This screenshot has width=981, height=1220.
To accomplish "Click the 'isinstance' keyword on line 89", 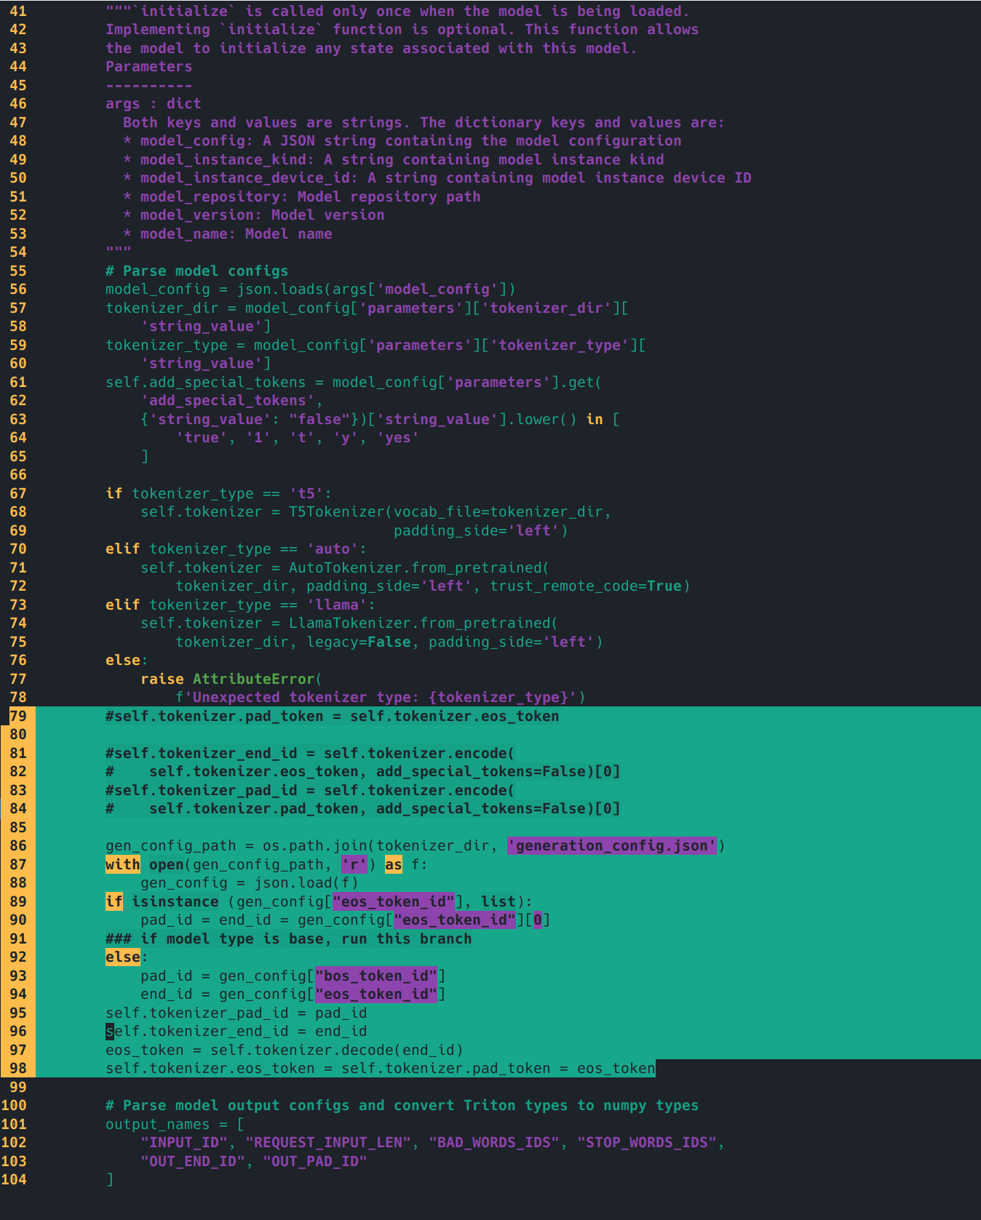I will coord(175,901).
